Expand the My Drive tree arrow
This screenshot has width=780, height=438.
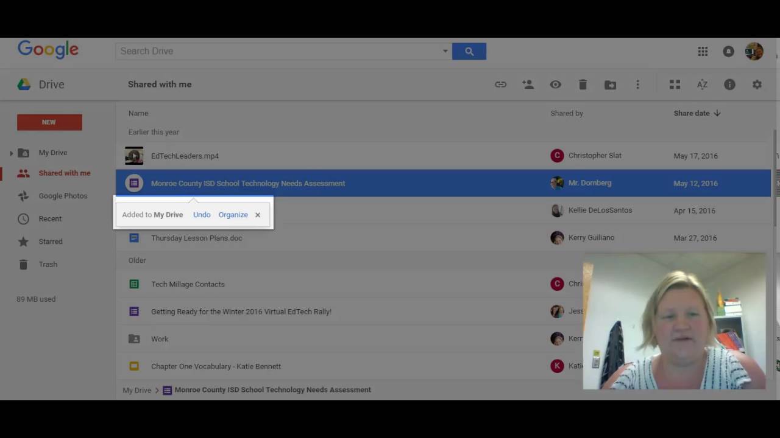point(11,153)
